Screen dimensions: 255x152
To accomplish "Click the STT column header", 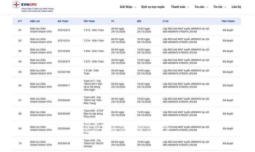I will [20, 21].
